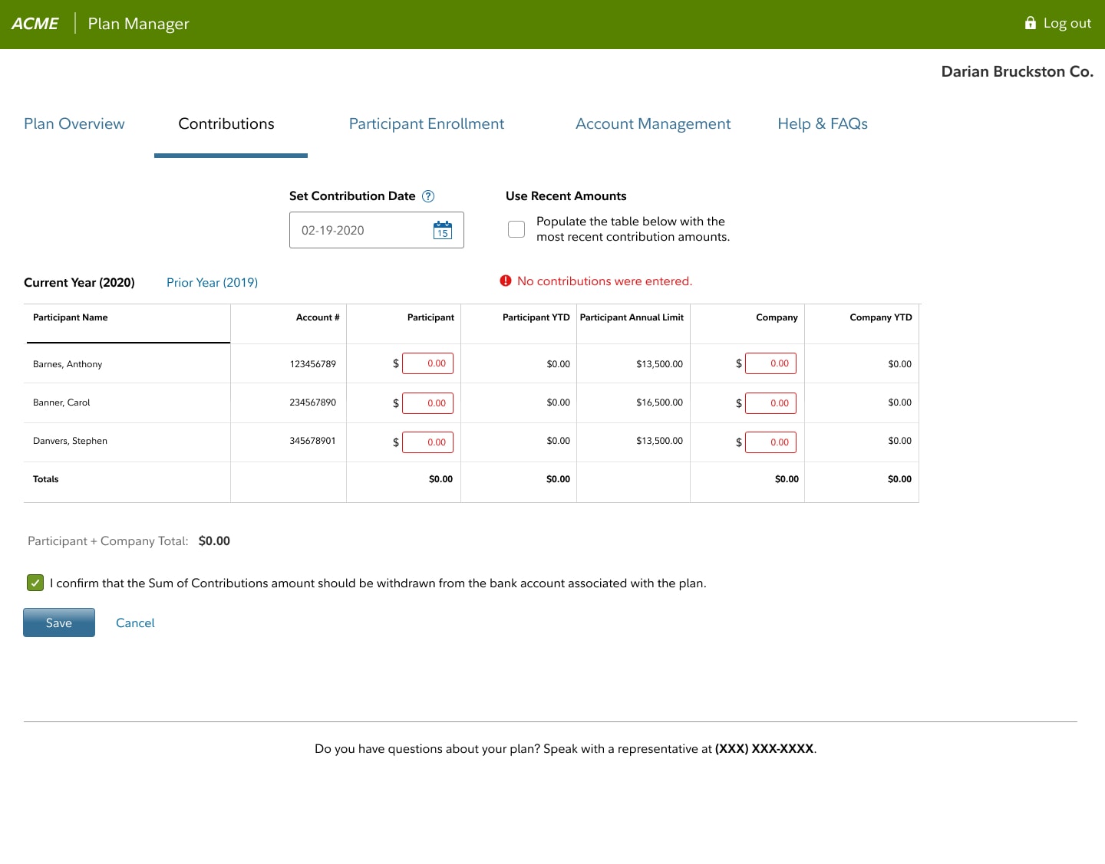Screen dimensions: 1105x864
Task: Select account number 123456789
Action: pos(313,364)
